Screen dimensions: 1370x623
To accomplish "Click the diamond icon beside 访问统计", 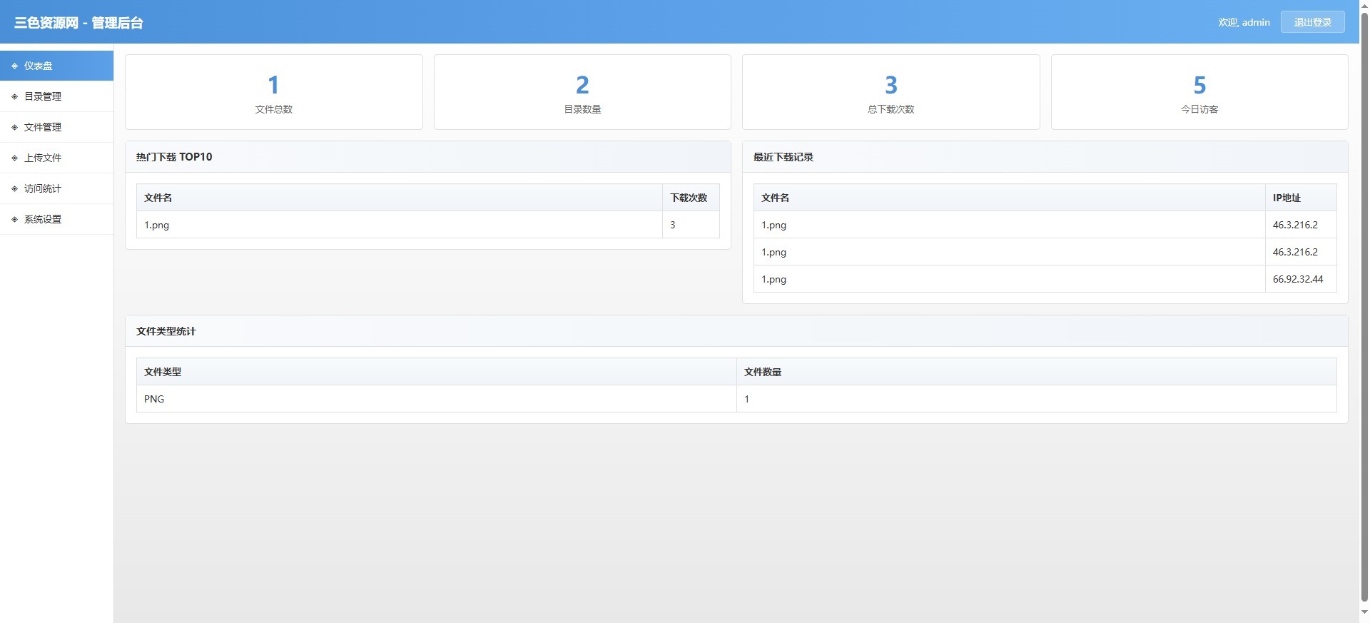I will (14, 188).
